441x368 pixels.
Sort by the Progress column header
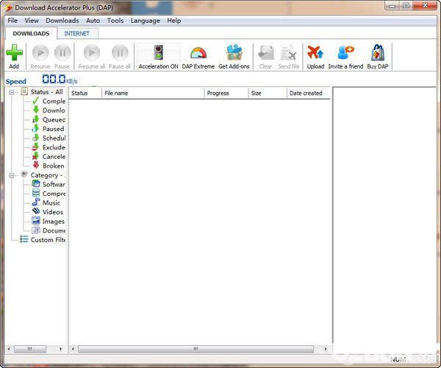click(x=226, y=93)
